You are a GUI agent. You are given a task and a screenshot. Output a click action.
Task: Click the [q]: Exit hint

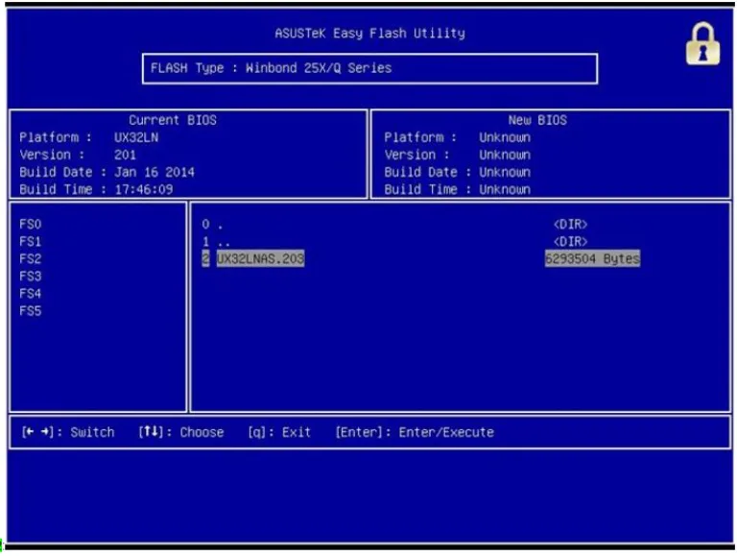tap(279, 432)
